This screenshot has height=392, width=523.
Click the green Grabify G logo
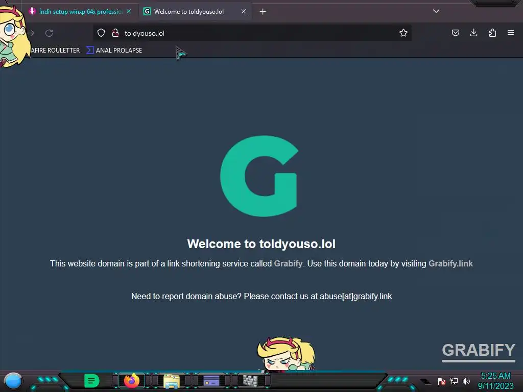259,176
